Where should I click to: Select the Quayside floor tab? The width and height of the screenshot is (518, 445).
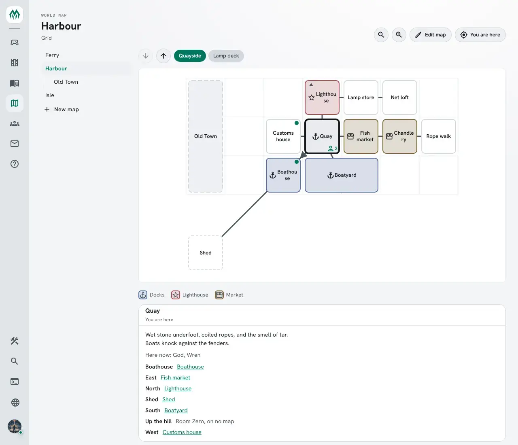(x=190, y=56)
